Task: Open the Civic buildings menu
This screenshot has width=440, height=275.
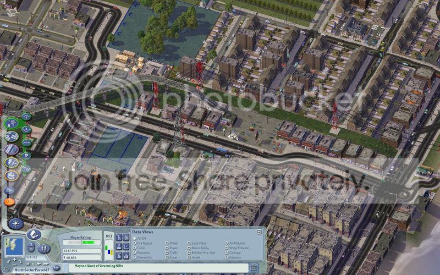Action: pos(11,176)
